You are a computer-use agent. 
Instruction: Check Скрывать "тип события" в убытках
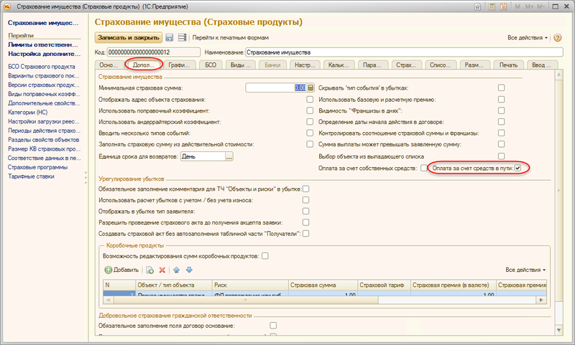pos(502,88)
